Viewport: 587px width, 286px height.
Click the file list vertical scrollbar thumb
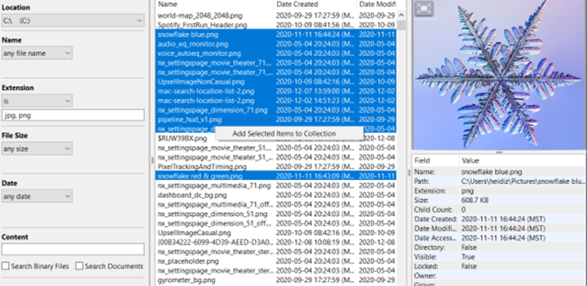pos(401,26)
